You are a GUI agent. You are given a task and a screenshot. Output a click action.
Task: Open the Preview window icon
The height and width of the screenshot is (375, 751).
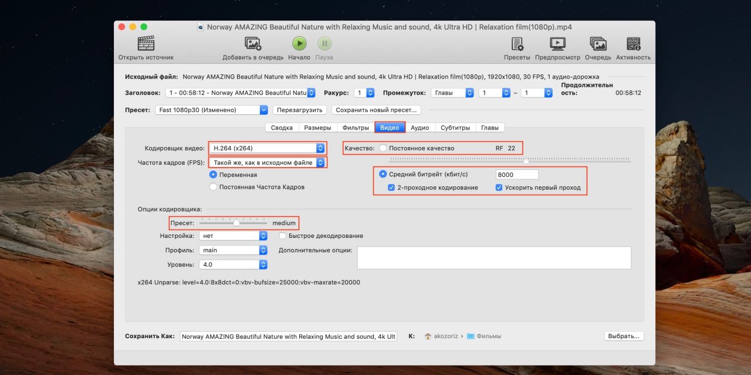click(x=557, y=44)
